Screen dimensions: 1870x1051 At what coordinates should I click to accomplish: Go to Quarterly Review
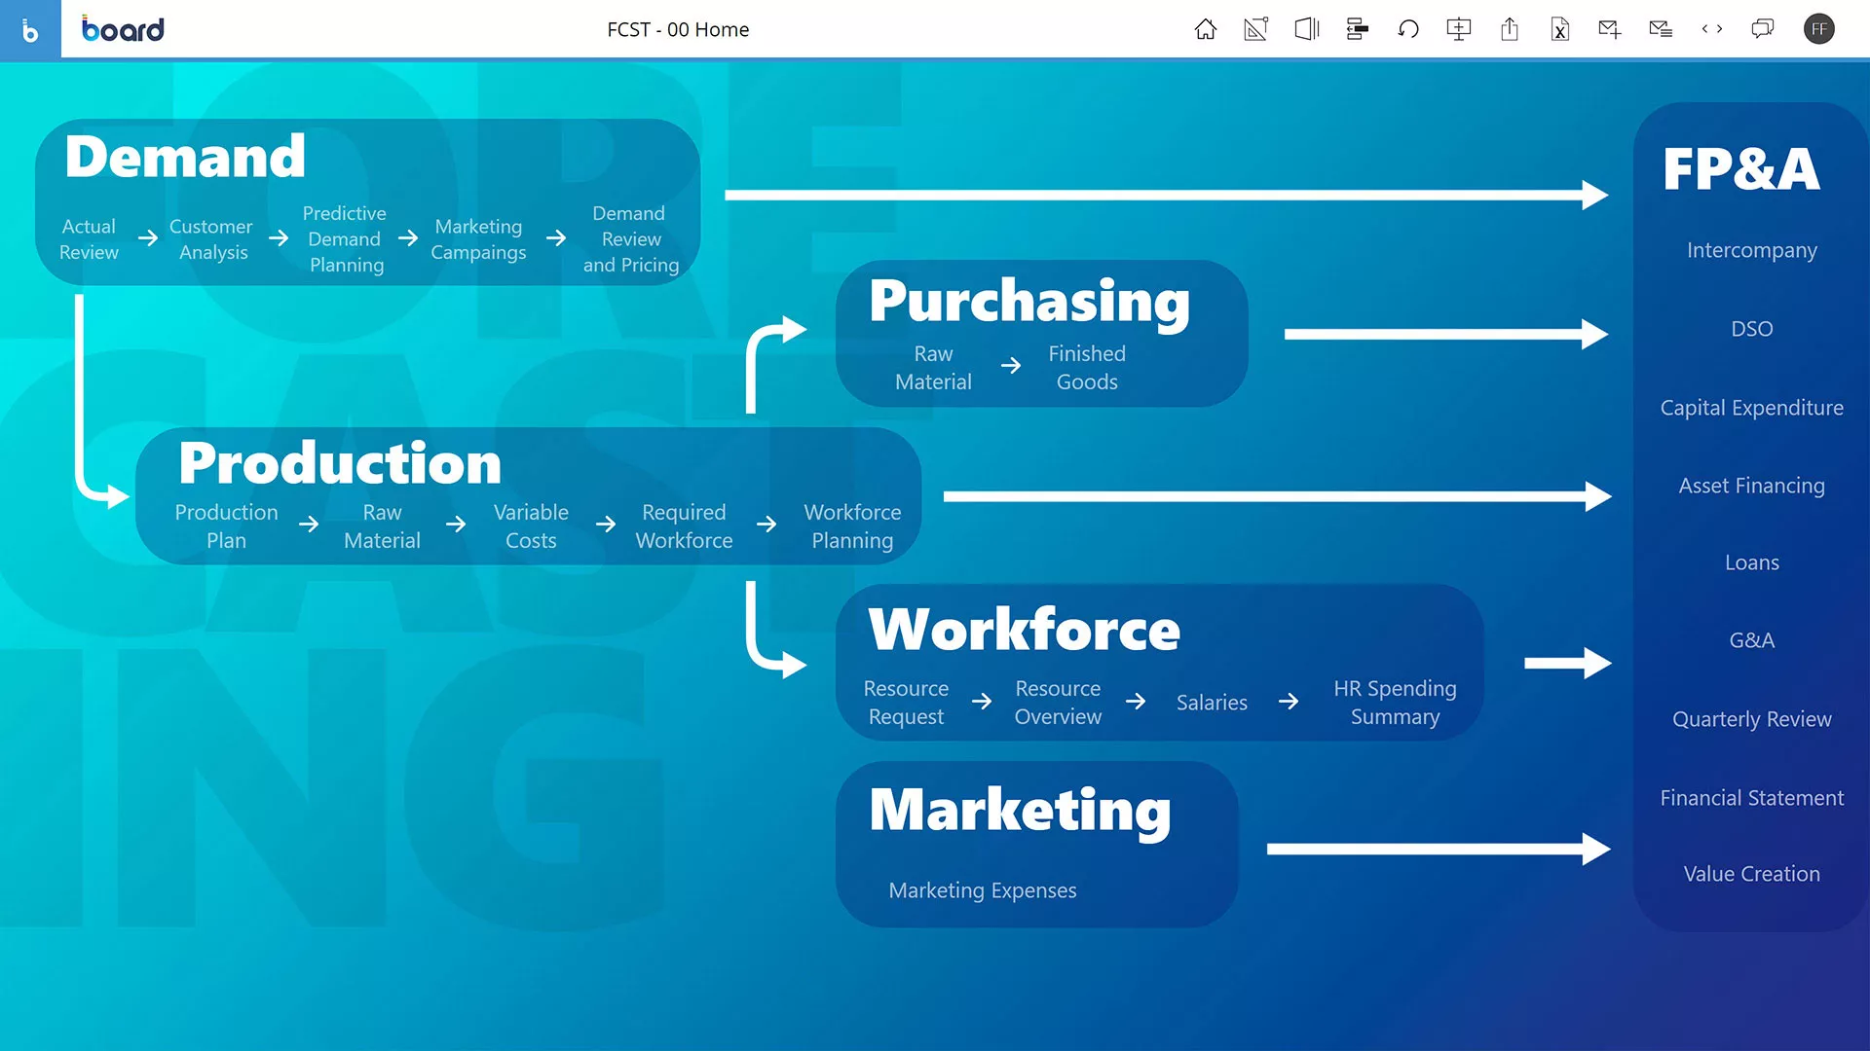coord(1751,719)
